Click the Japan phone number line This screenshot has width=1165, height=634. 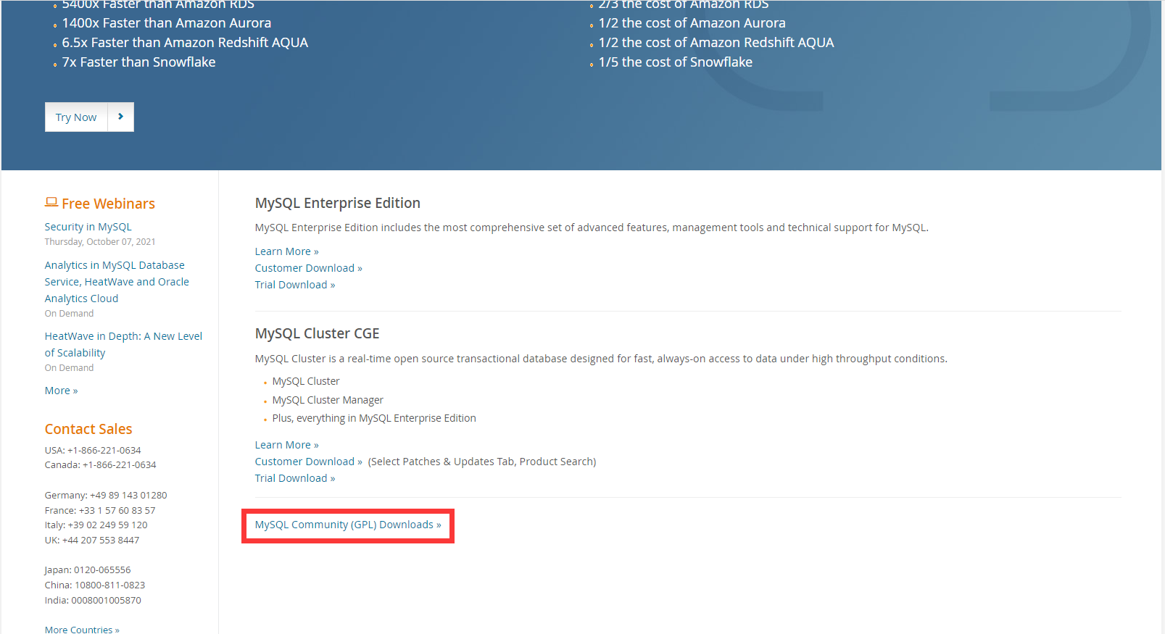tap(88, 570)
